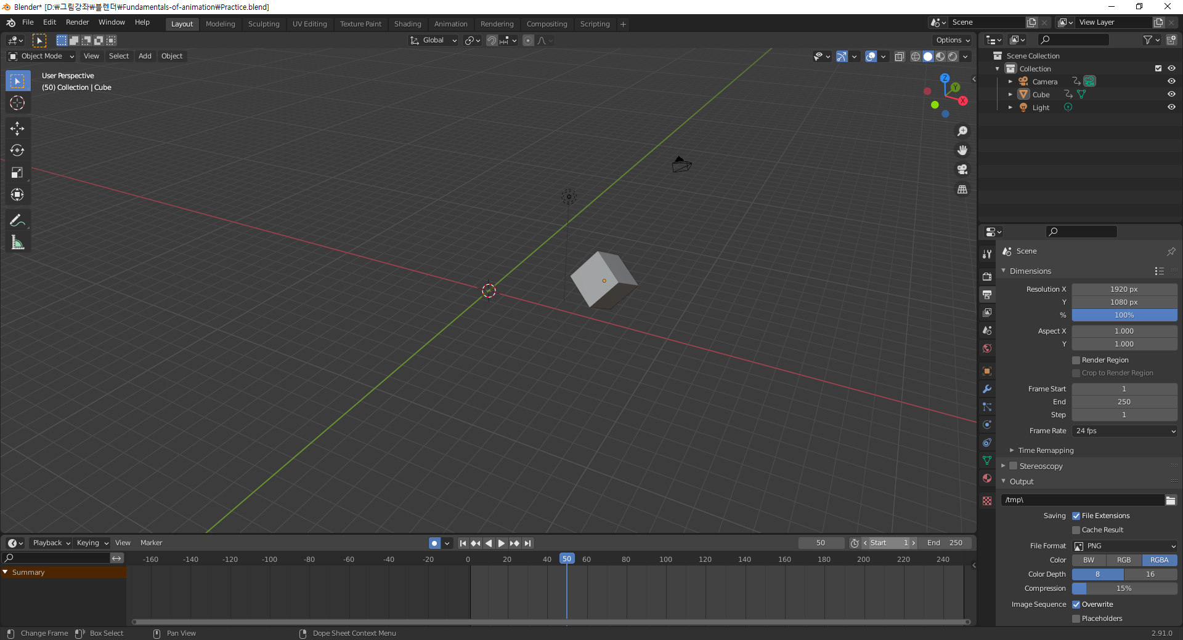1183x640 pixels.
Task: Click the output path folder browse icon
Action: tap(1171, 500)
